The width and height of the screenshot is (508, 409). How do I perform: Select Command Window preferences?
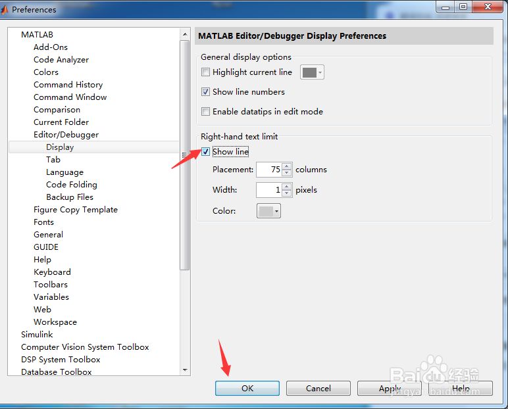point(70,97)
